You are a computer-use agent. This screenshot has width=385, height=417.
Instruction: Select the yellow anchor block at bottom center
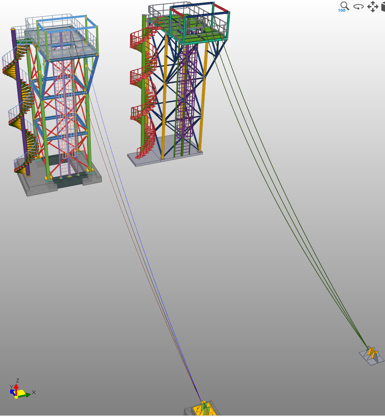(x=203, y=409)
